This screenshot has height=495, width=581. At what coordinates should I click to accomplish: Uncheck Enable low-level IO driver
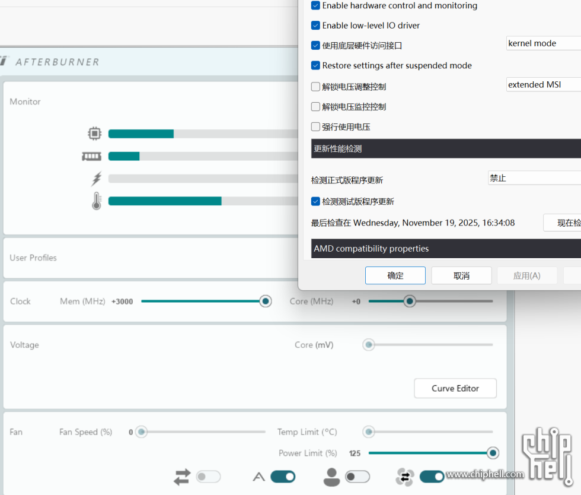315,26
